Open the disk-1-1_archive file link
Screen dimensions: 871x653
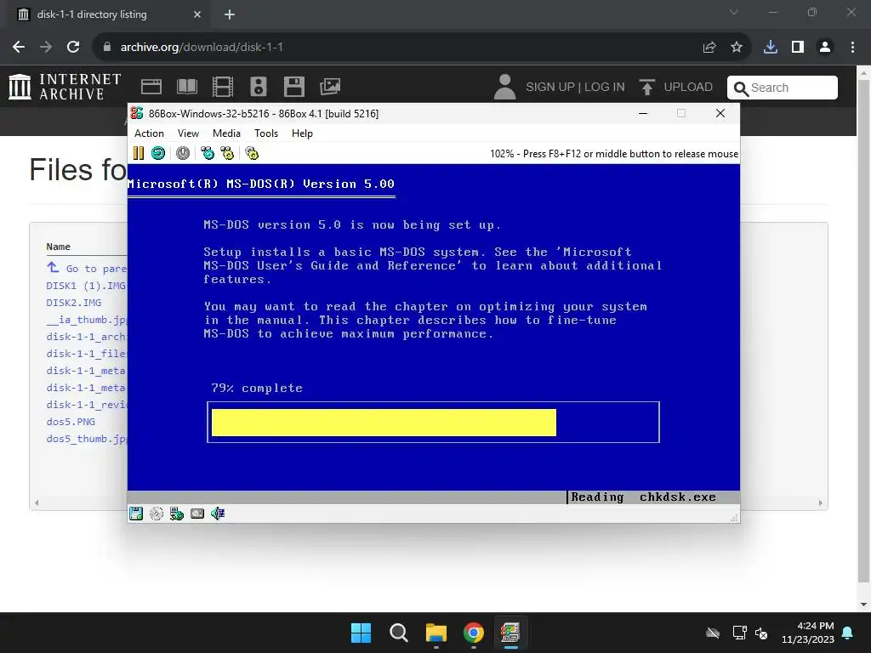tap(87, 337)
